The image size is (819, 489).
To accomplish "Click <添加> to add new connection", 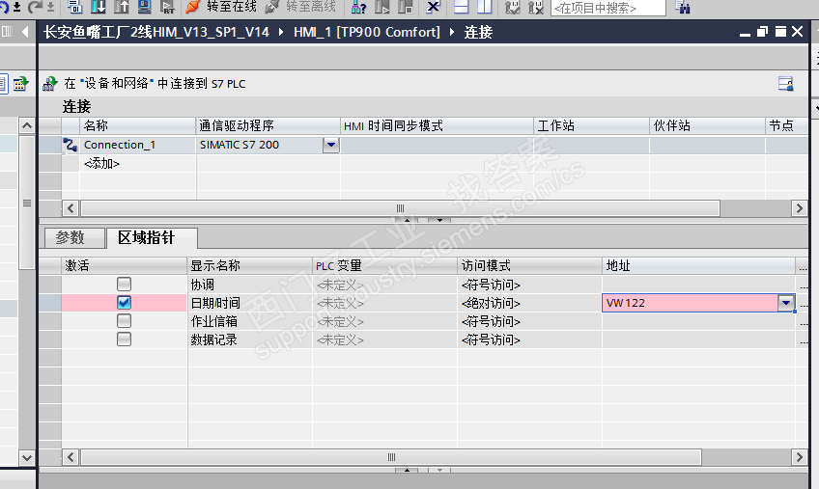I will pos(101,163).
